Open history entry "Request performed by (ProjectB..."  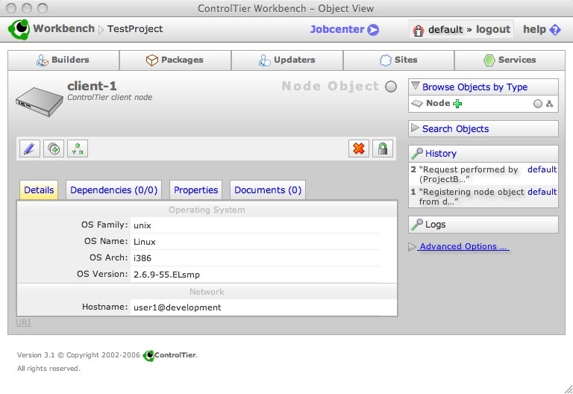coord(469,175)
